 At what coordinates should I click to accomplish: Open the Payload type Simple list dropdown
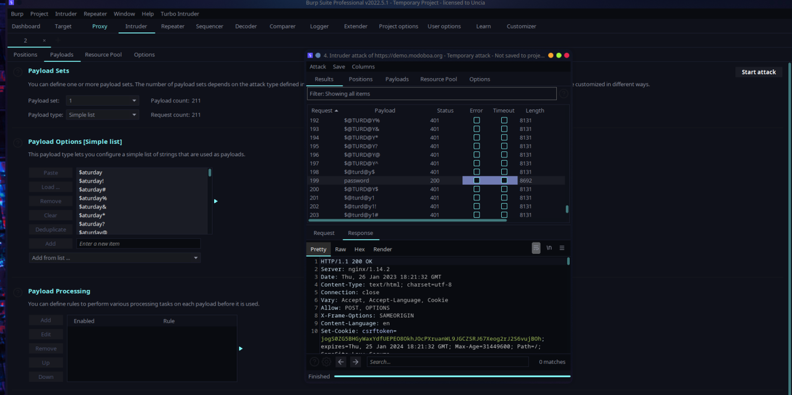[103, 114]
